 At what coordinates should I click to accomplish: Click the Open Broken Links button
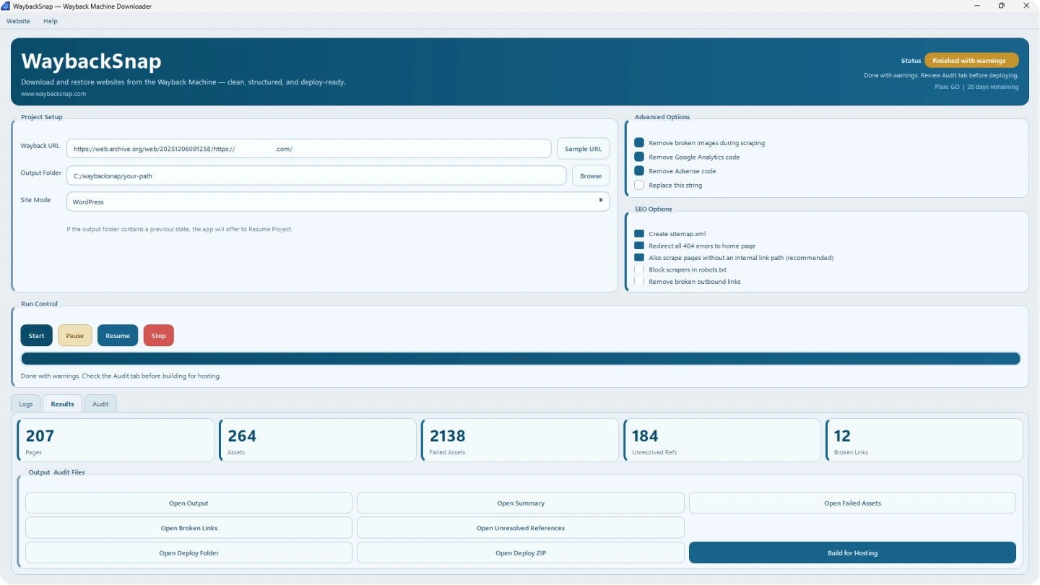point(188,528)
